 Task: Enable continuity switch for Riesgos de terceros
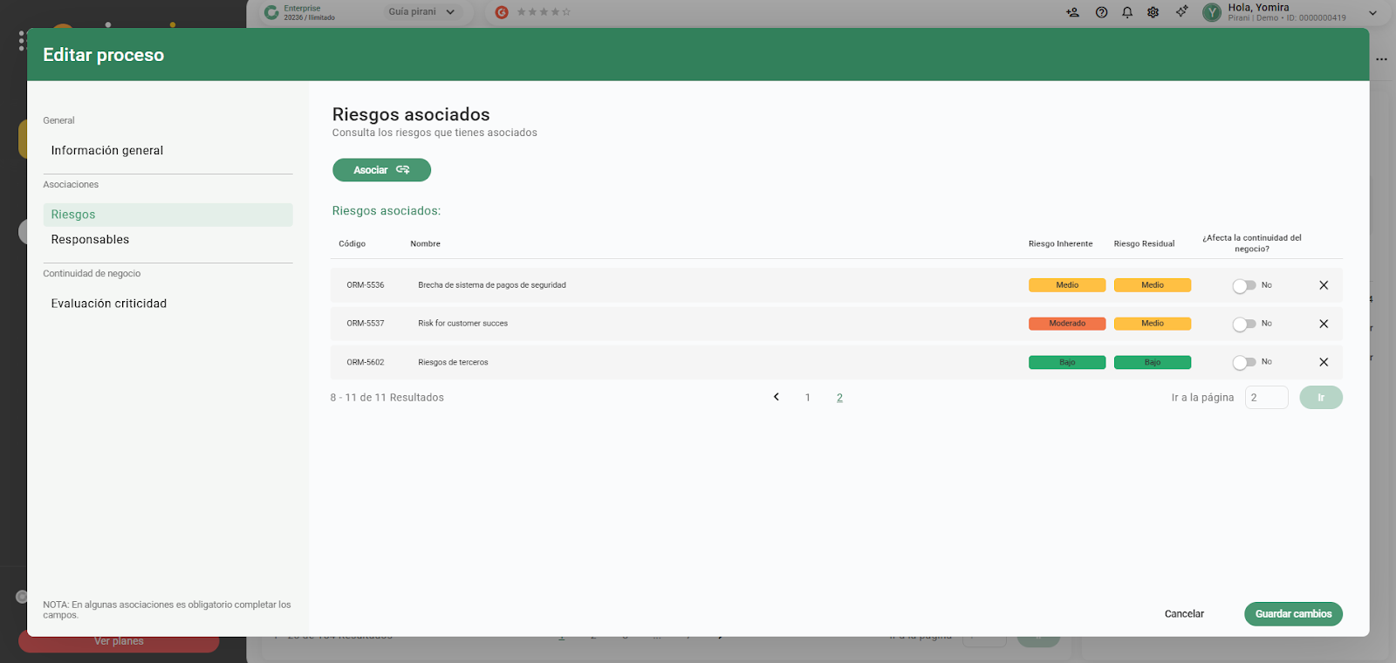[x=1244, y=362]
